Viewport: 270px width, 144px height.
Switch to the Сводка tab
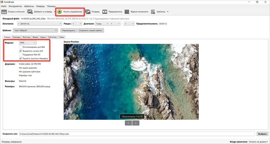(x=7, y=37)
